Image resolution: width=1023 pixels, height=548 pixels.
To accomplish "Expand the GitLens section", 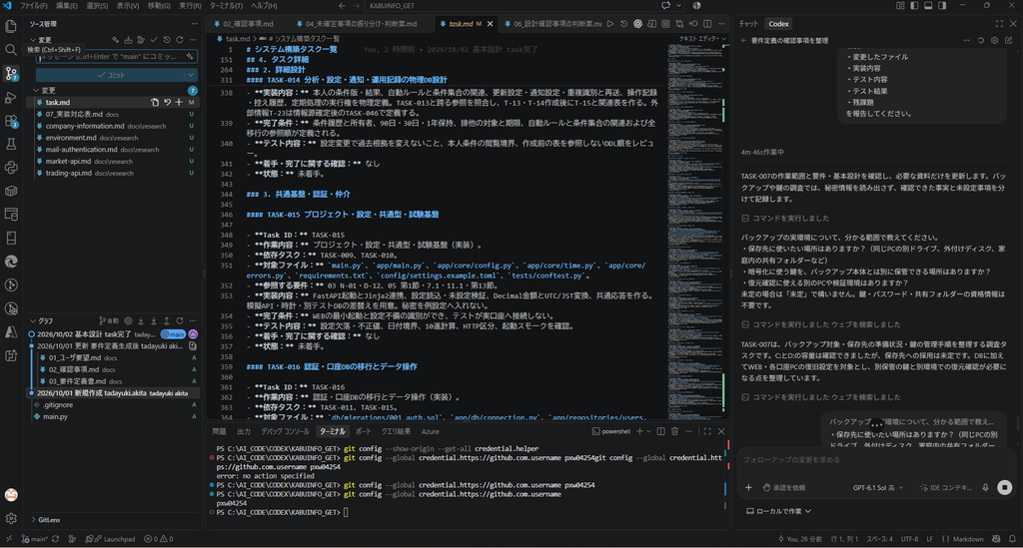I will pos(46,519).
